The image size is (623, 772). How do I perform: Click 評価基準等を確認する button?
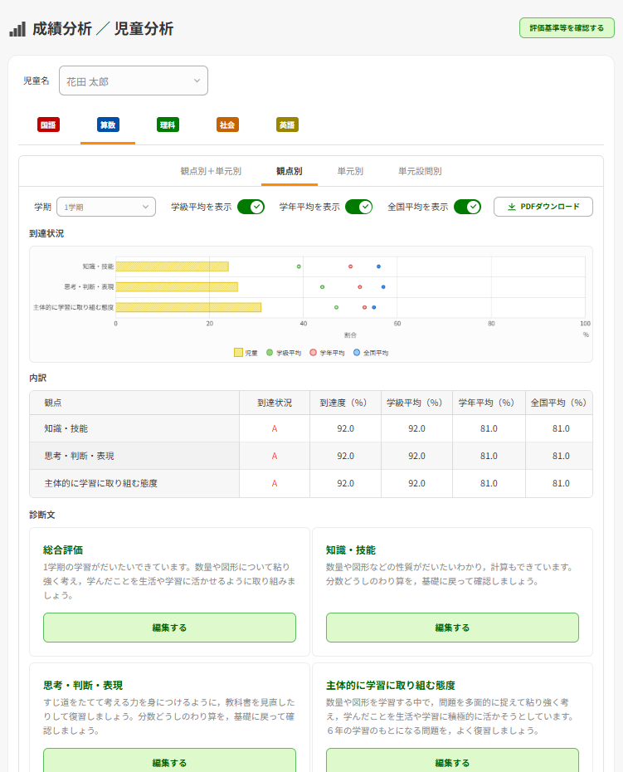567,28
